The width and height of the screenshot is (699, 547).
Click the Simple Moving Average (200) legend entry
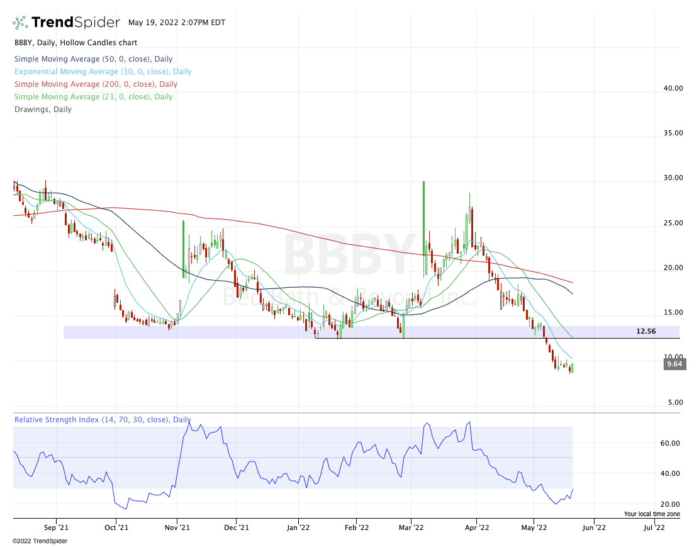(x=96, y=84)
